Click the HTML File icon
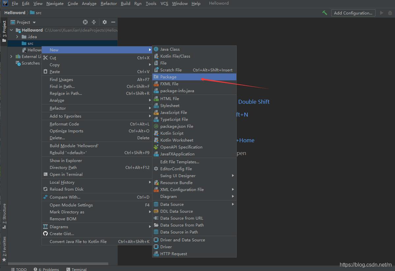Viewport: 395px width, 271px height. [156, 99]
